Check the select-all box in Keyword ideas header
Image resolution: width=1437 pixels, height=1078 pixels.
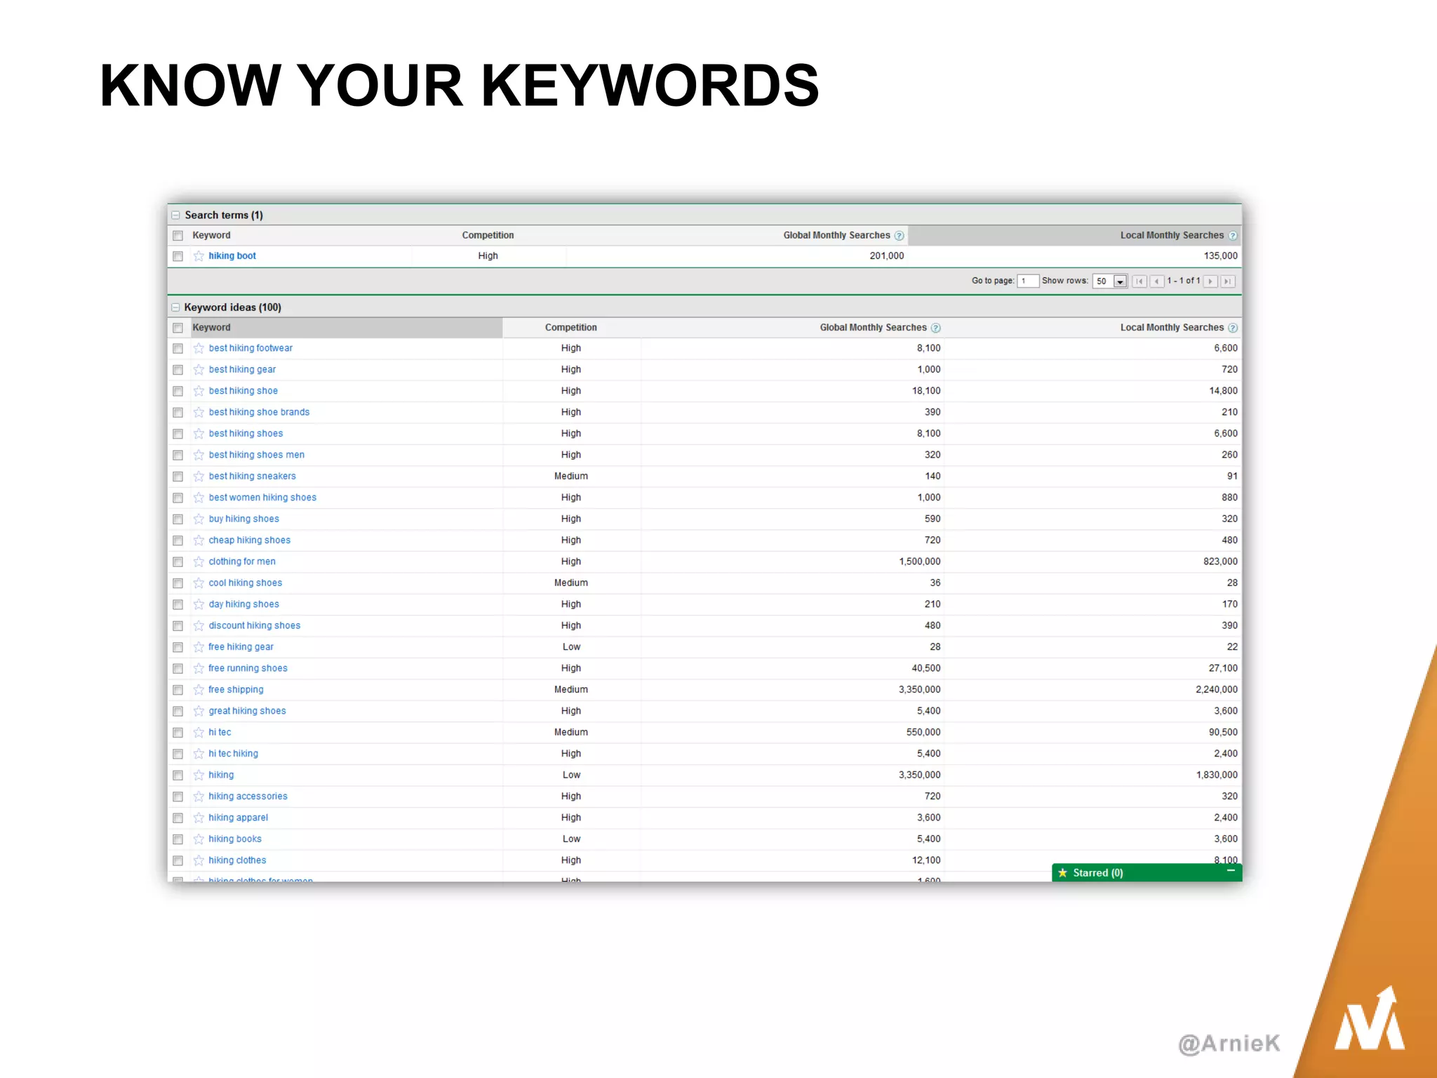[178, 328]
